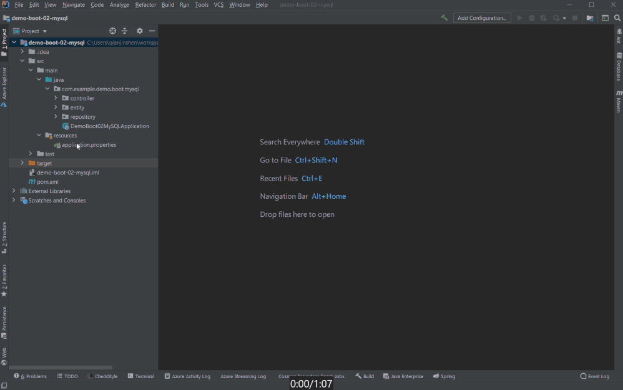
Task: Click the locate target crosshair icon
Action: click(x=113, y=31)
